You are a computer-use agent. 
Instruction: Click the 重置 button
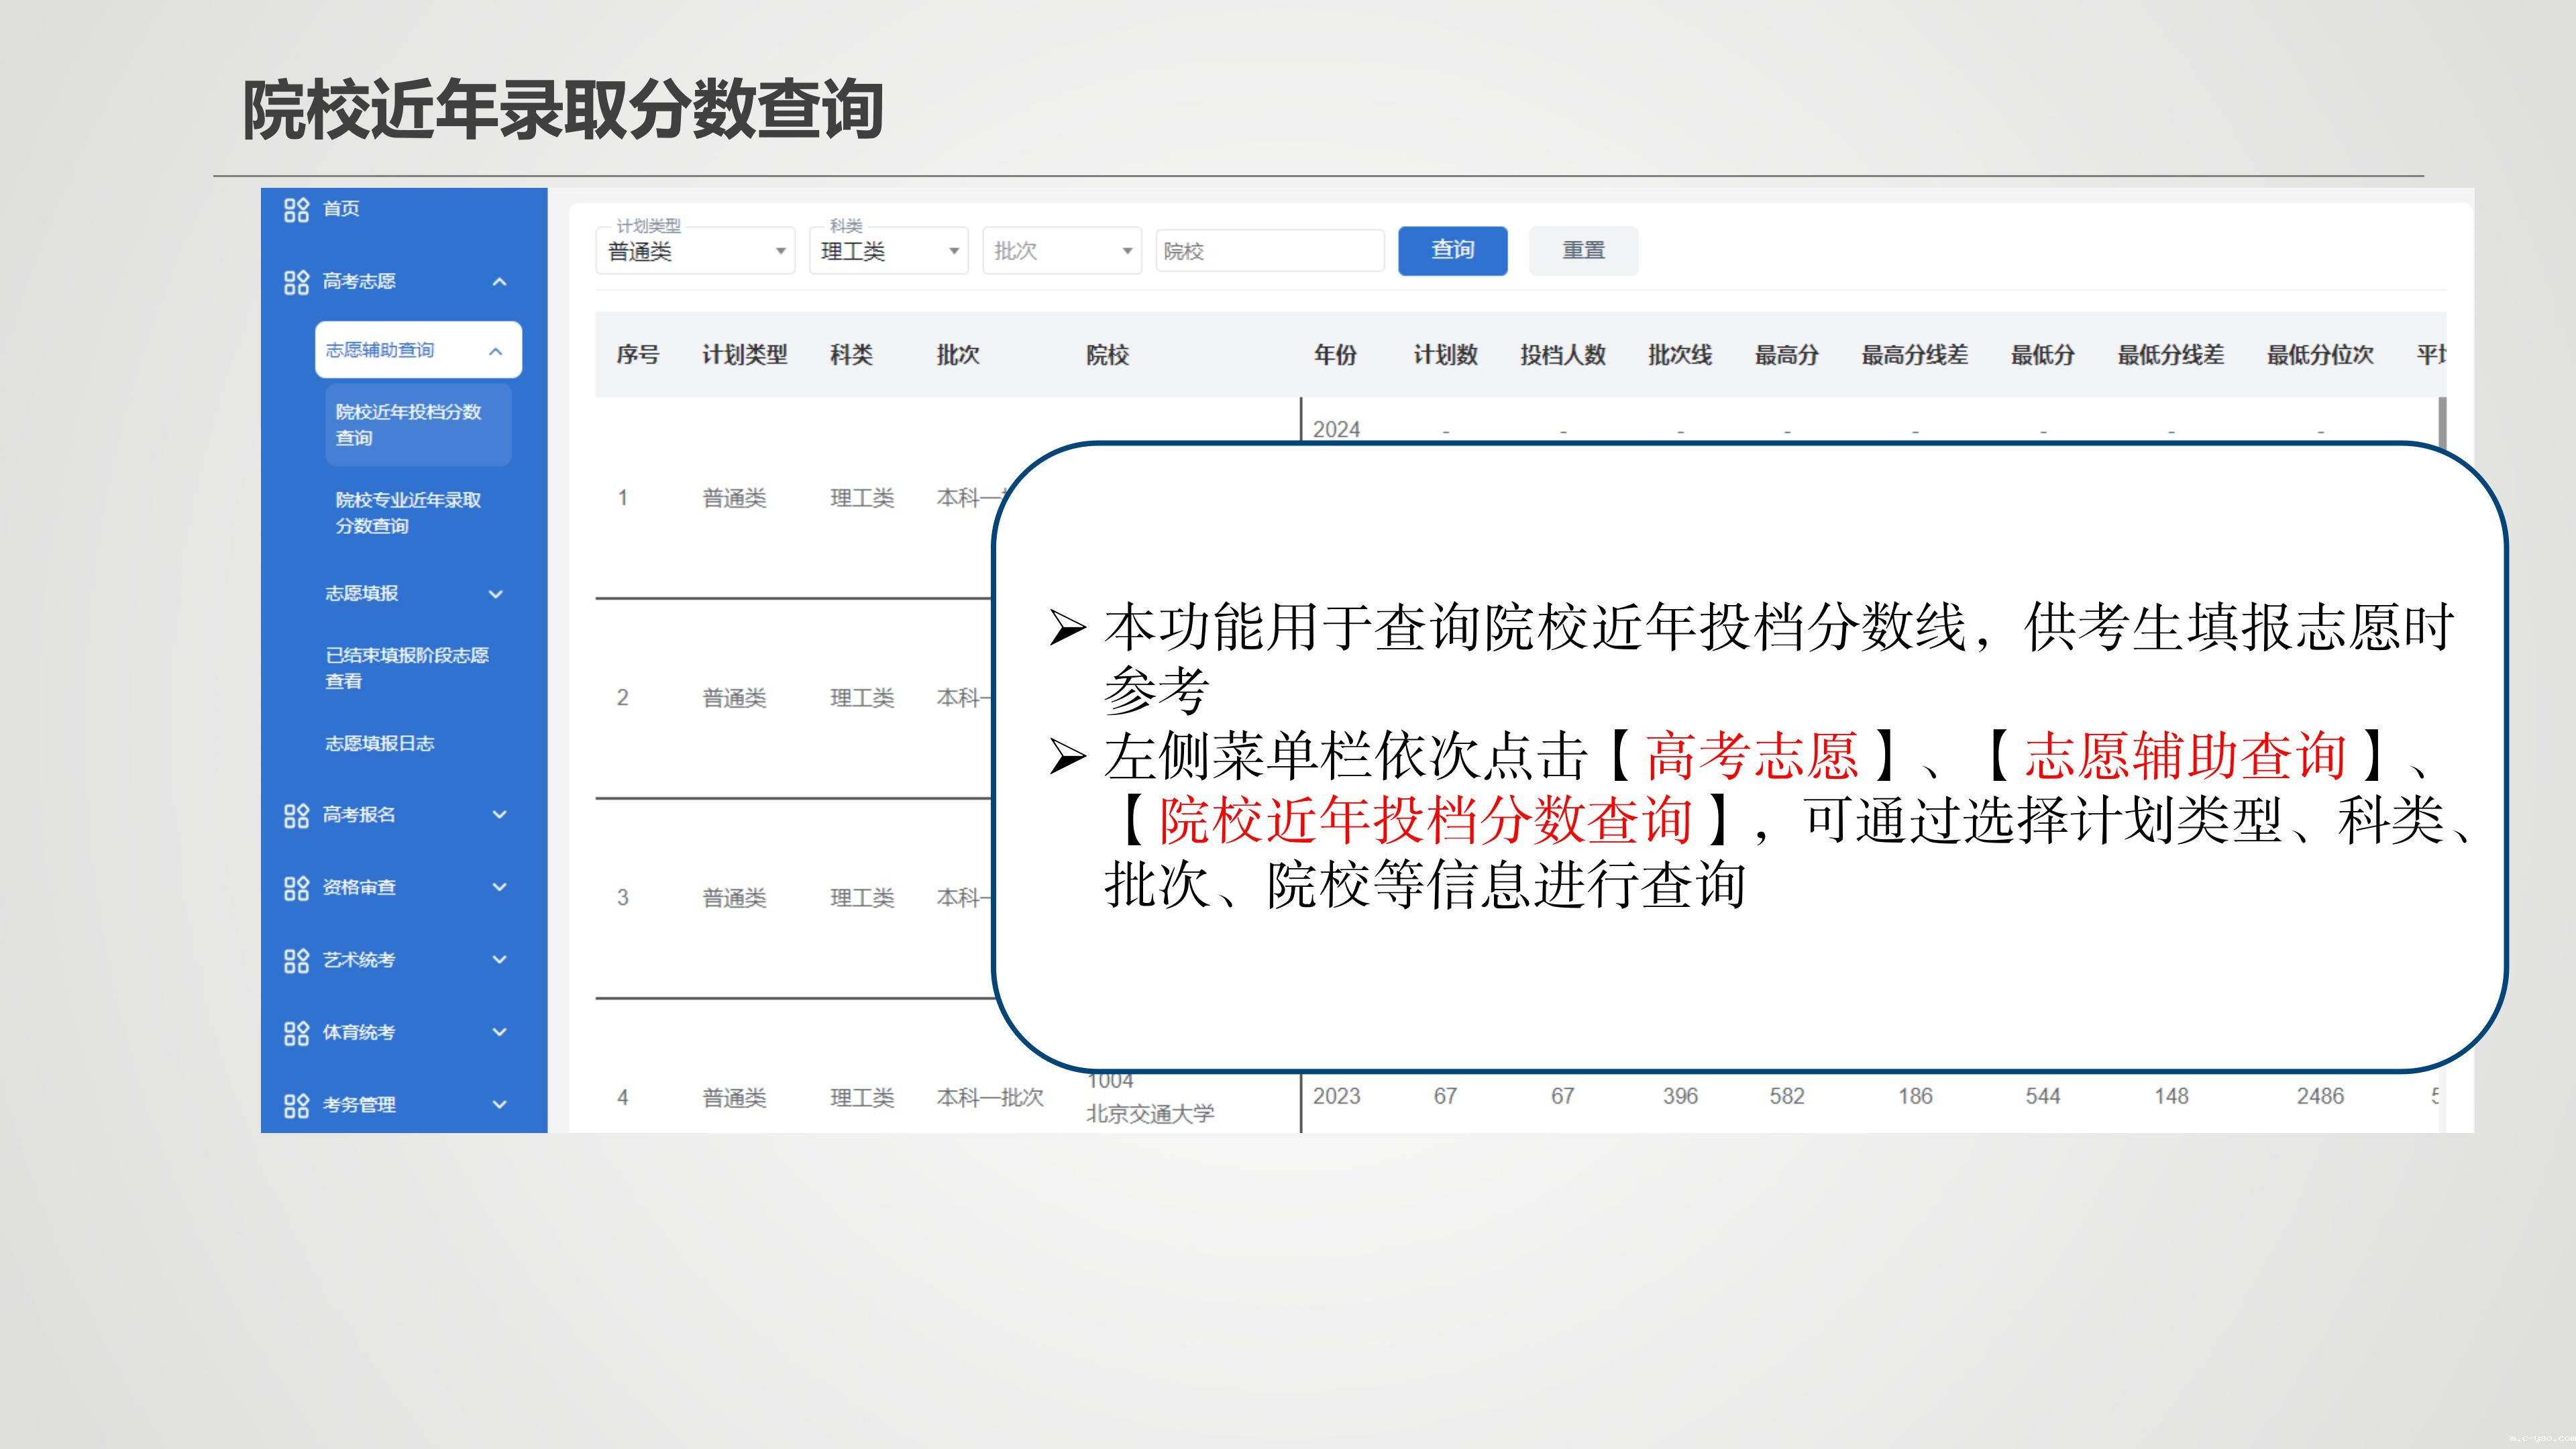pos(1583,250)
